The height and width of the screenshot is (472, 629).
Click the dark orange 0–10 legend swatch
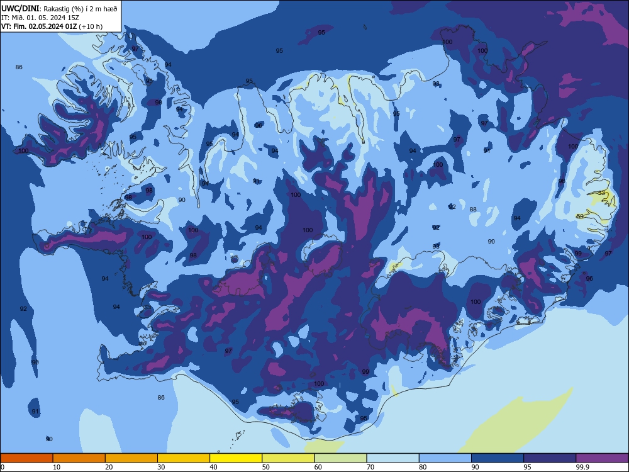(26, 458)
